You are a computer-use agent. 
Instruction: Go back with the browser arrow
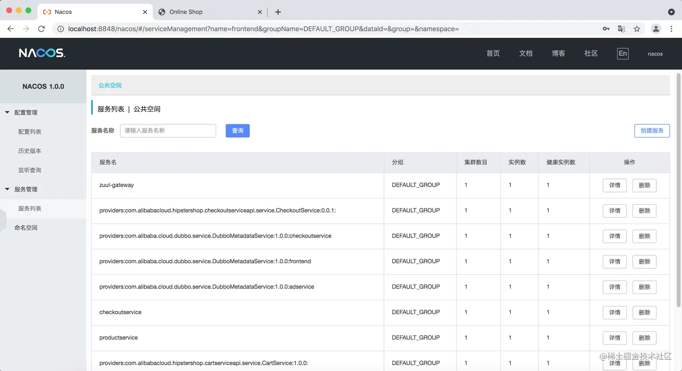(11, 29)
